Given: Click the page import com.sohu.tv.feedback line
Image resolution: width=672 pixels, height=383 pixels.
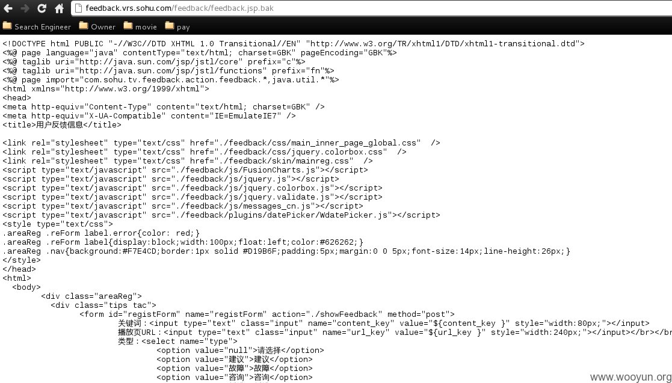Looking at the screenshot, I should [x=171, y=80].
